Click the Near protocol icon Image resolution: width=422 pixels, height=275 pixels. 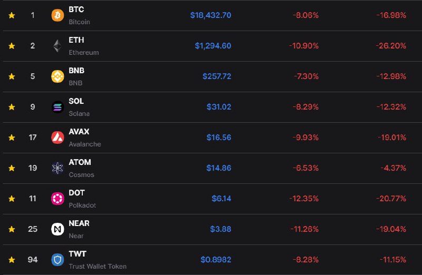57,229
